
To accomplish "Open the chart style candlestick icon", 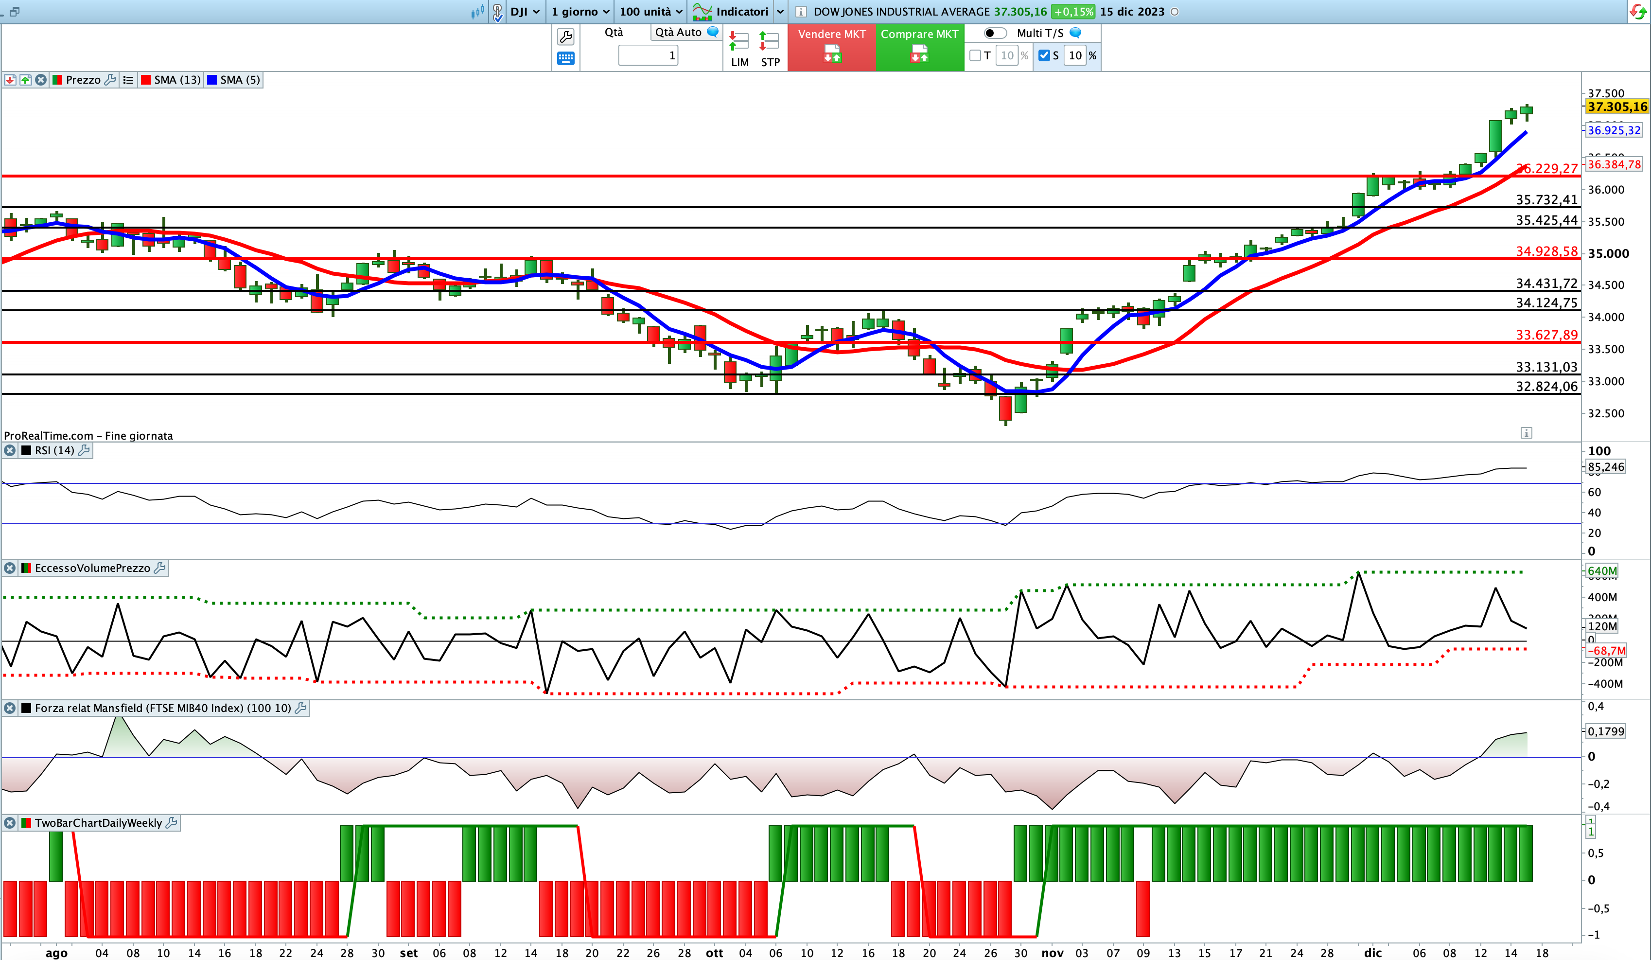I will (x=477, y=11).
